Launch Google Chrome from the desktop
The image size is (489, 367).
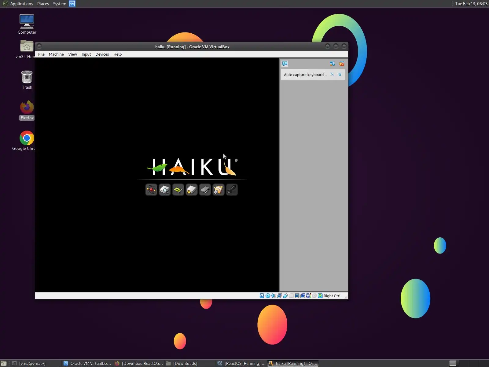point(27,141)
